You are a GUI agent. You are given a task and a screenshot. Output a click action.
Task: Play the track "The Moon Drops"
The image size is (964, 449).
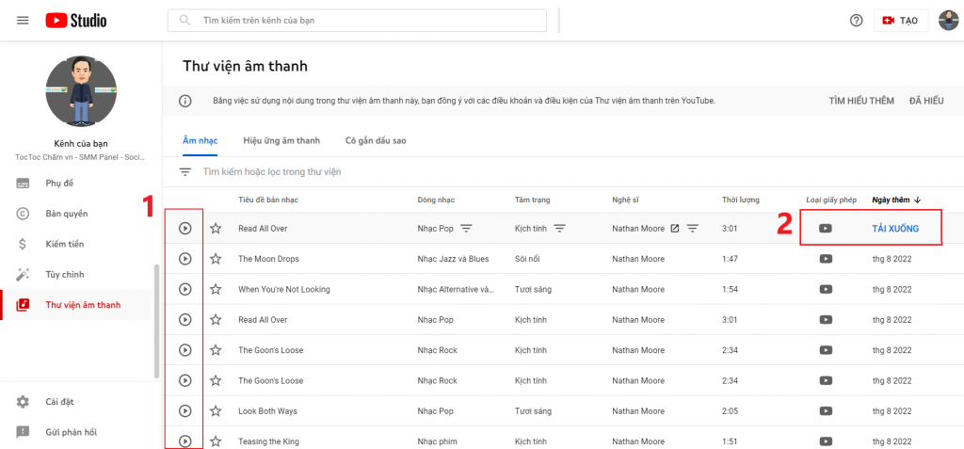(185, 259)
